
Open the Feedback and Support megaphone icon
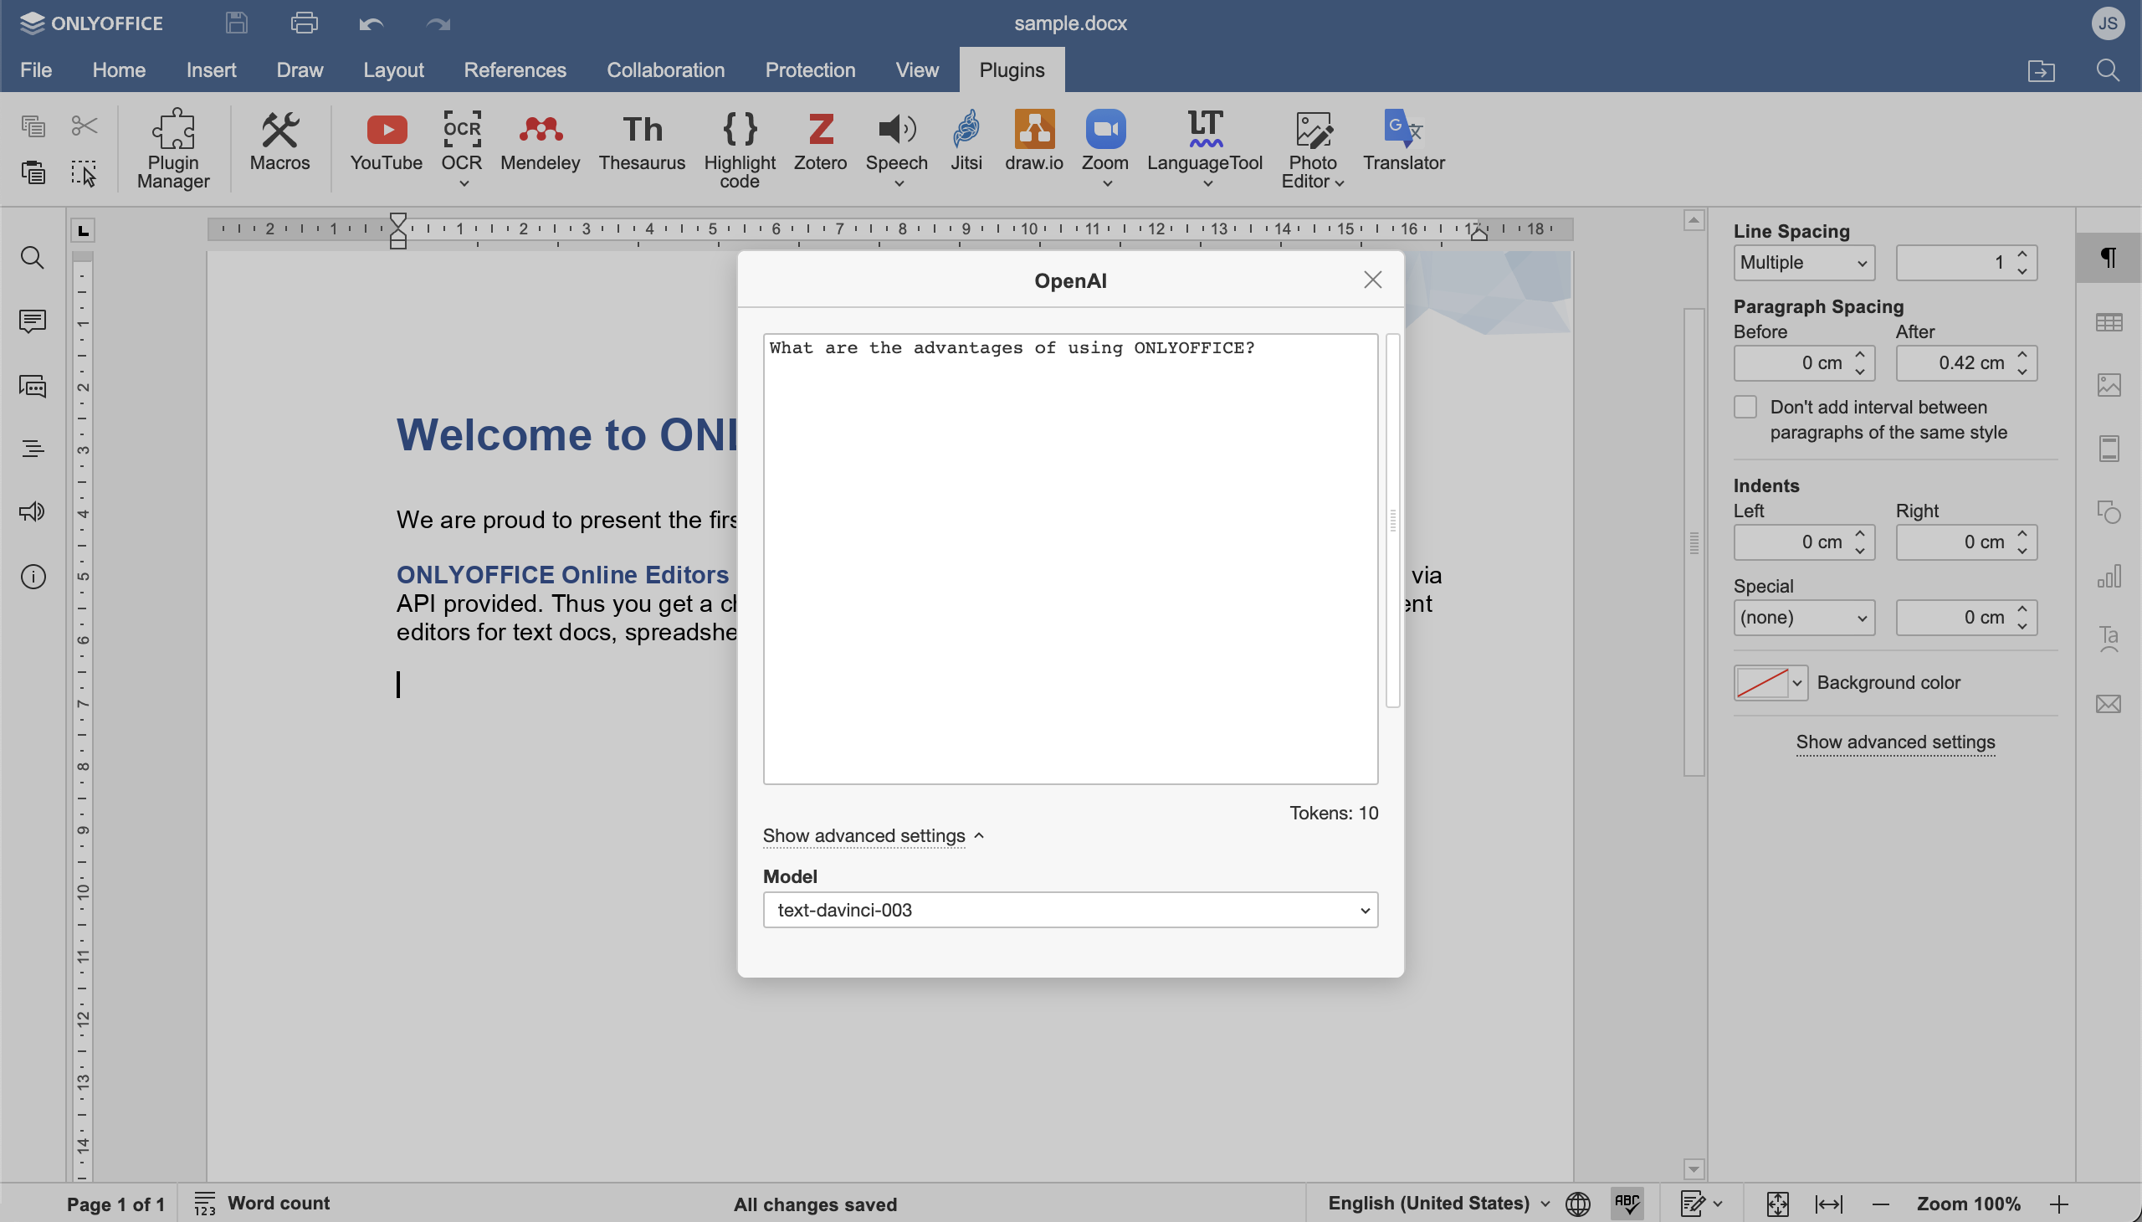32,513
